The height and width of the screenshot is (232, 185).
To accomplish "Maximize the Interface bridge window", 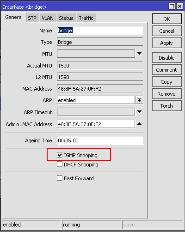I will tap(172, 6).
